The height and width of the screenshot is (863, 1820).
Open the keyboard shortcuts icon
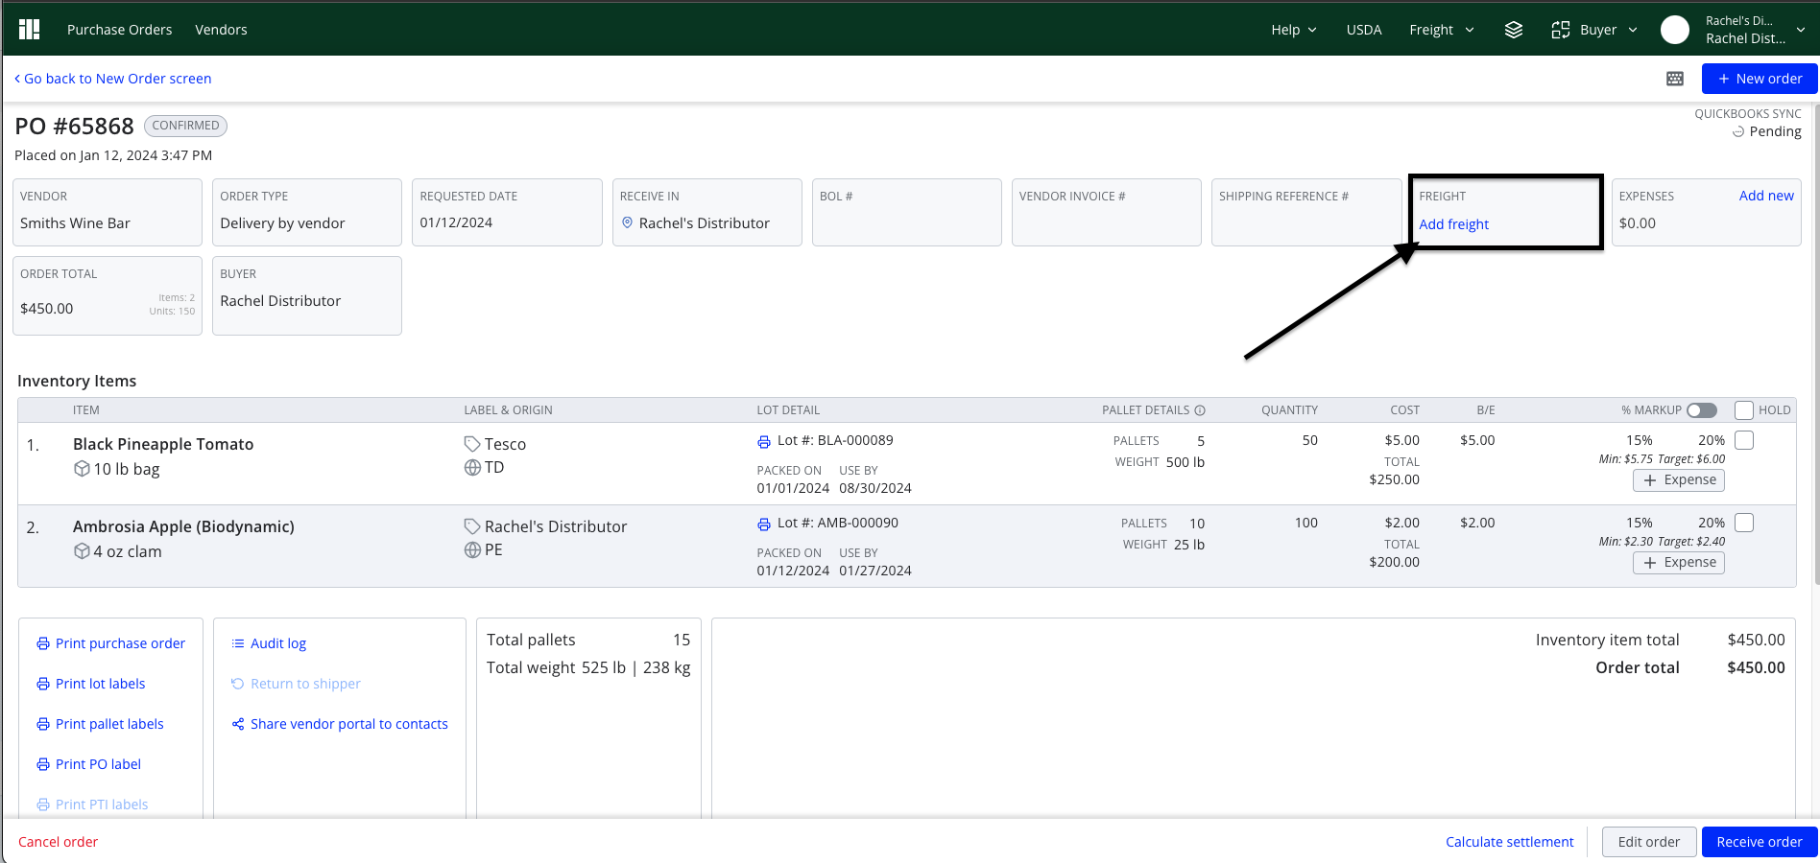point(1675,79)
